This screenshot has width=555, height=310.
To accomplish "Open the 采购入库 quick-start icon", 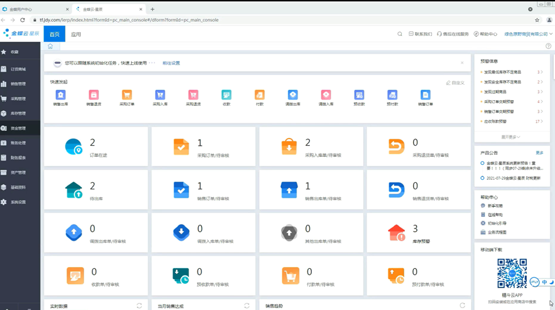I will pos(160,95).
